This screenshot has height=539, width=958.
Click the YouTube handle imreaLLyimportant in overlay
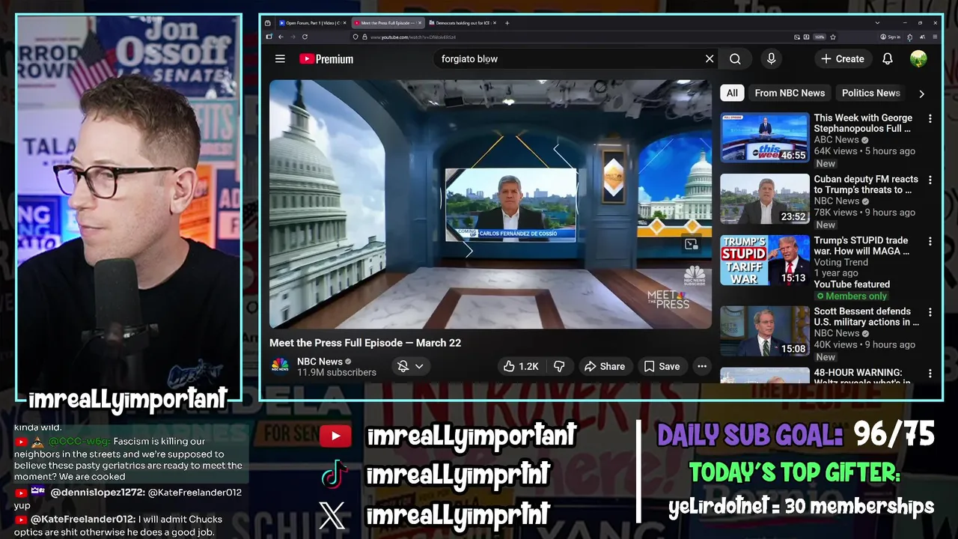[x=472, y=436]
